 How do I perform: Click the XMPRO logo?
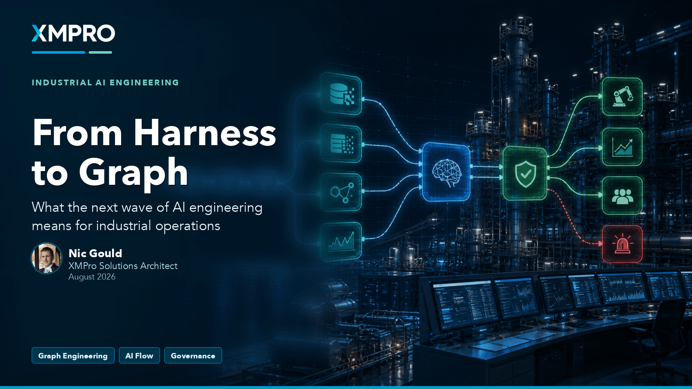coord(73,33)
